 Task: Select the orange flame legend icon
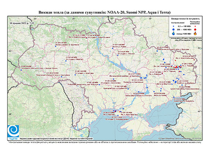tap(195, 33)
